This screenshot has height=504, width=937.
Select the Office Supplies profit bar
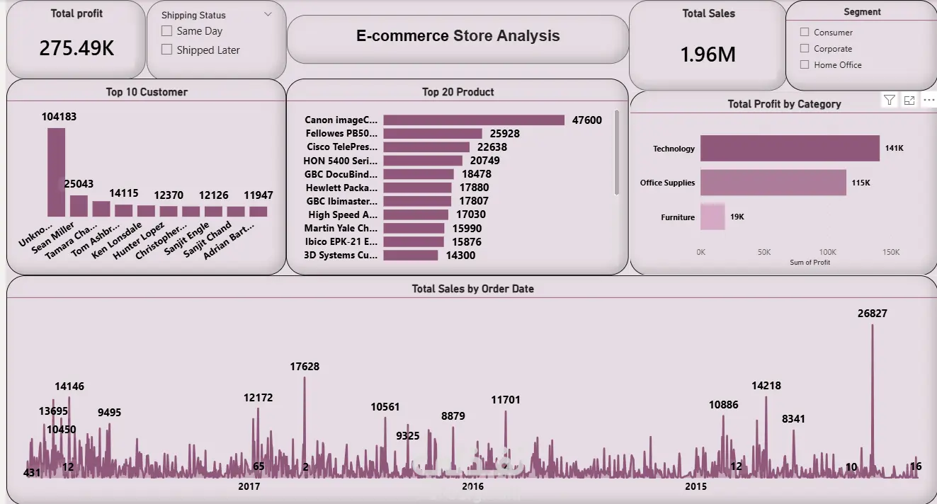(x=773, y=183)
